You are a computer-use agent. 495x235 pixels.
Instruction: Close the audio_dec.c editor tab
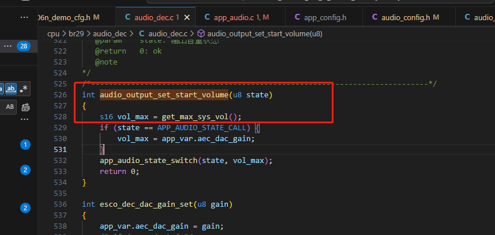[187, 18]
